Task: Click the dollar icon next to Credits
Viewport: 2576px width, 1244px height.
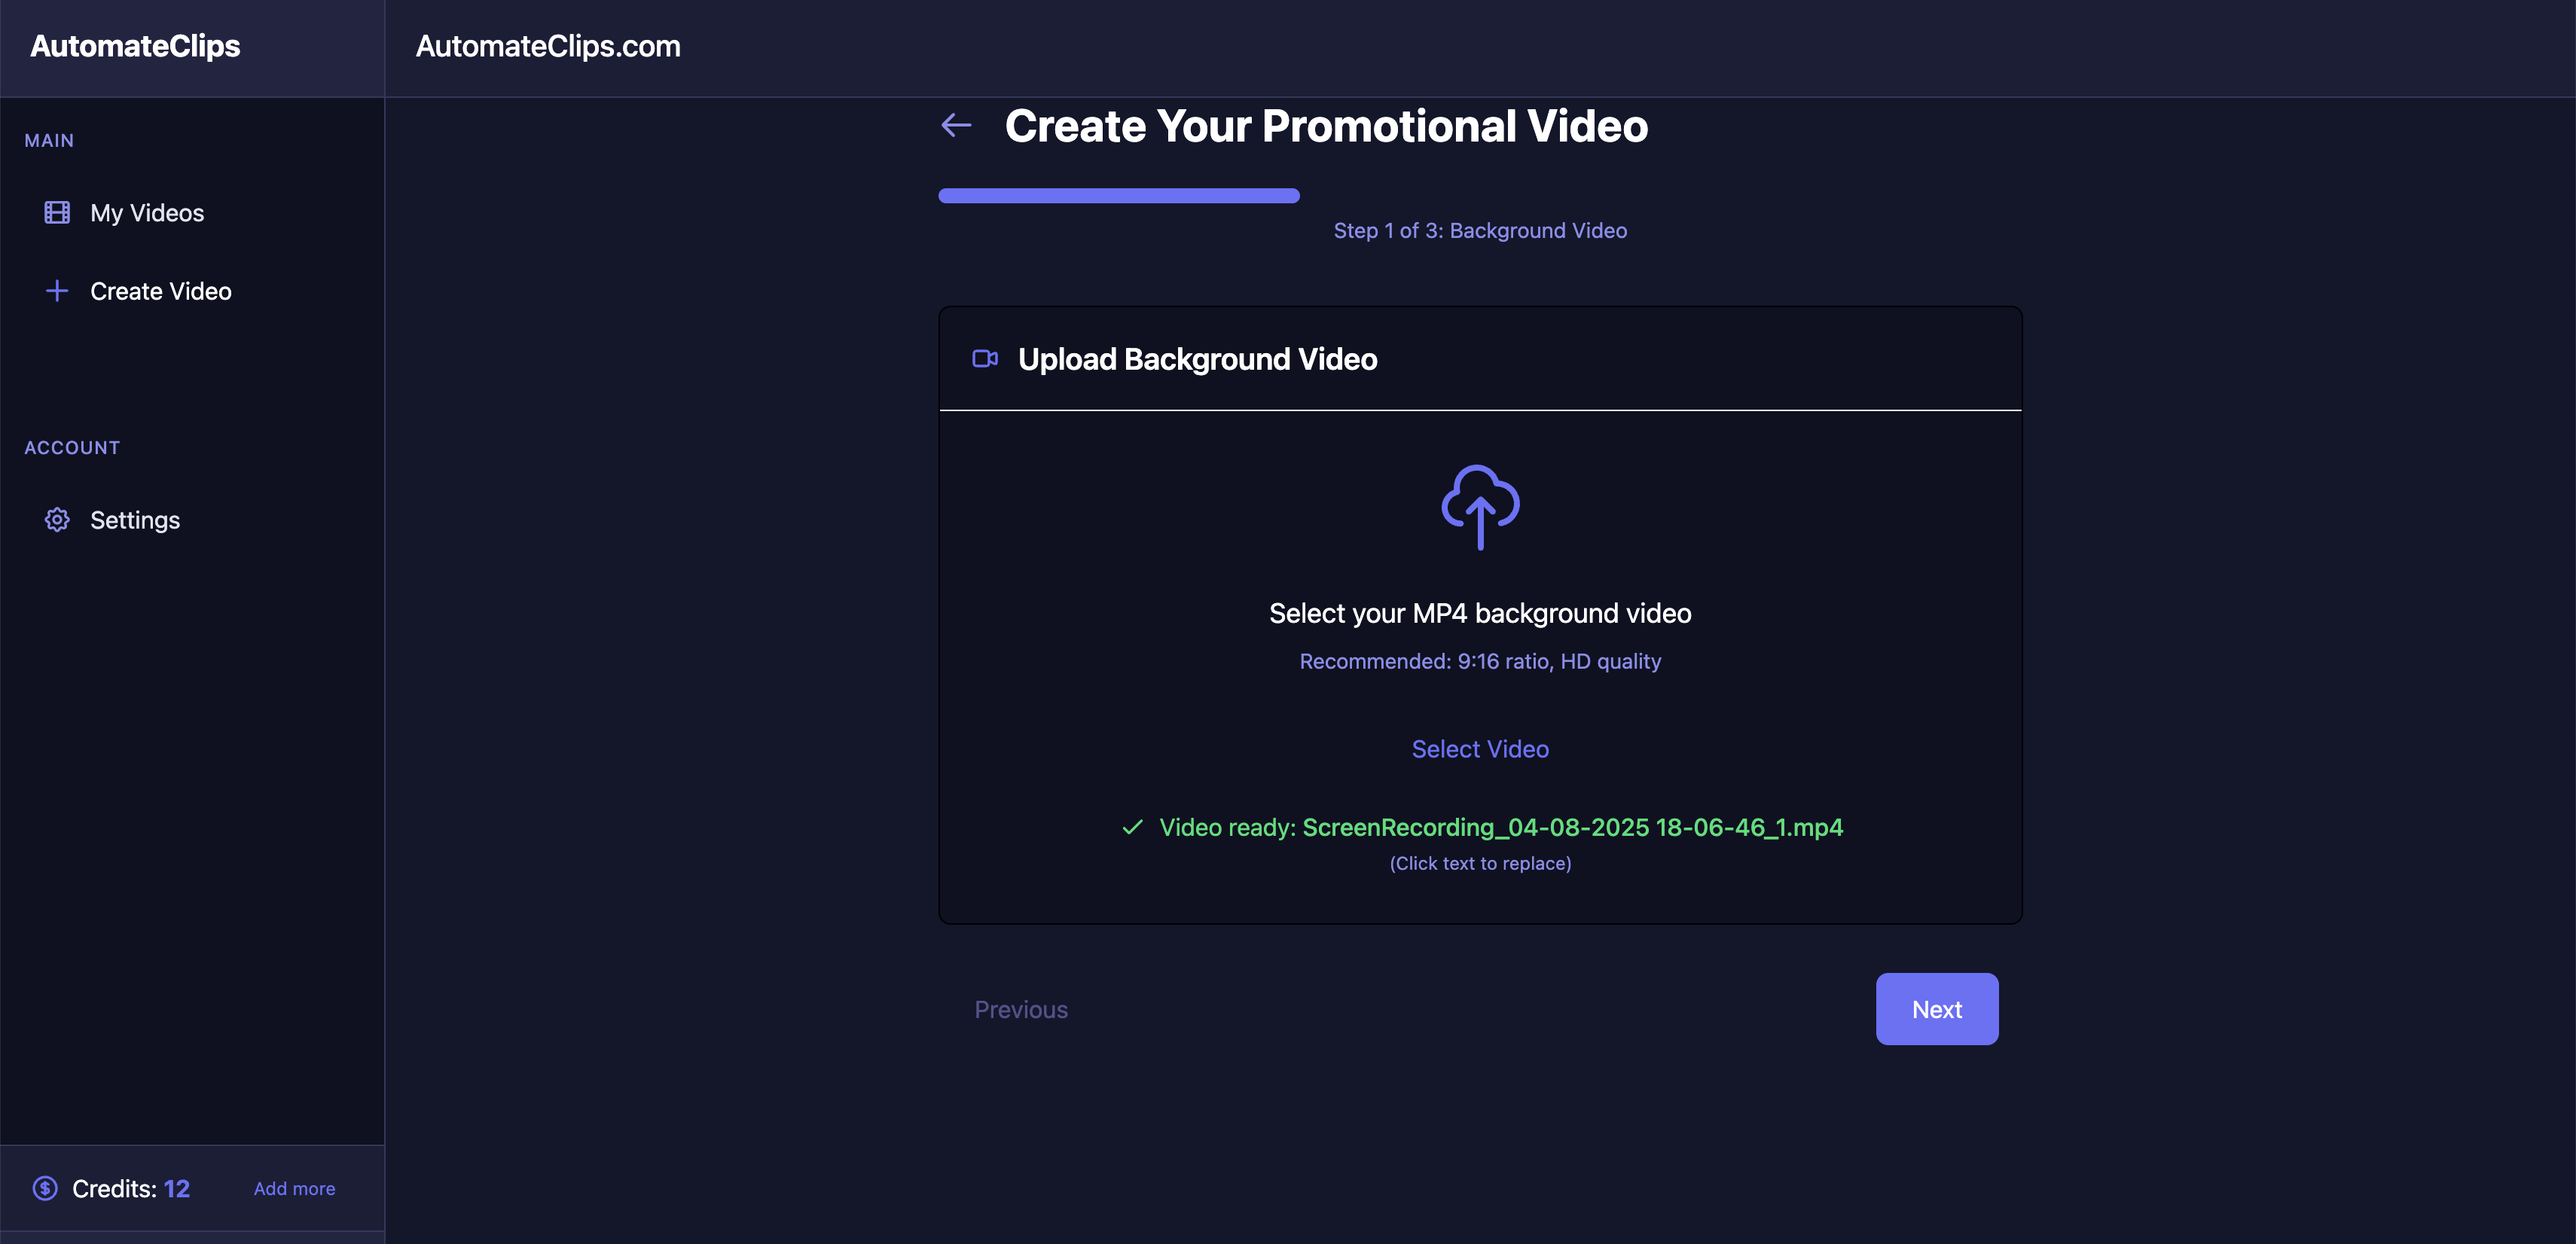Action: point(46,1188)
